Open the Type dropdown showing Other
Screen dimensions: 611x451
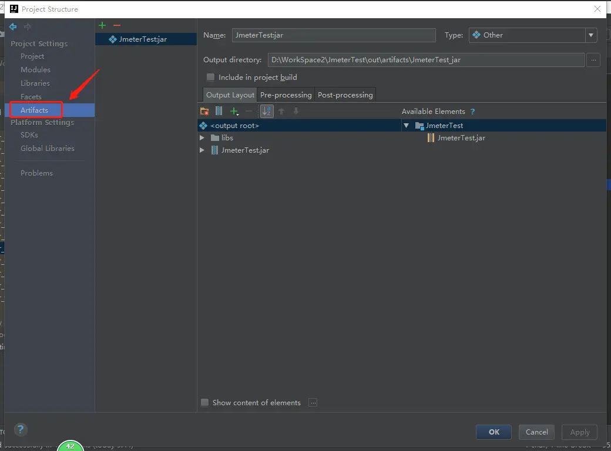533,35
